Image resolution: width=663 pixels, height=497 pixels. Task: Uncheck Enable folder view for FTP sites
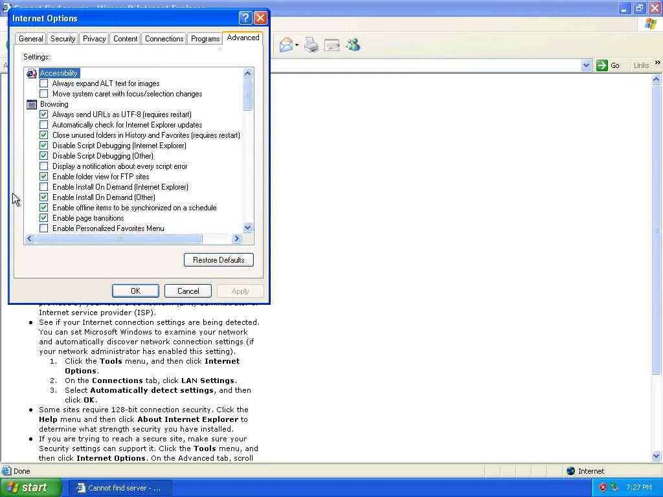[43, 177]
